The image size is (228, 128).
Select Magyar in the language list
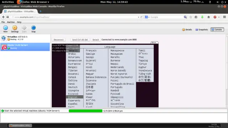[x=90, y=74]
